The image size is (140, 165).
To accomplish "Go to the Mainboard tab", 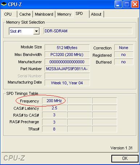I will pos(44,14).
